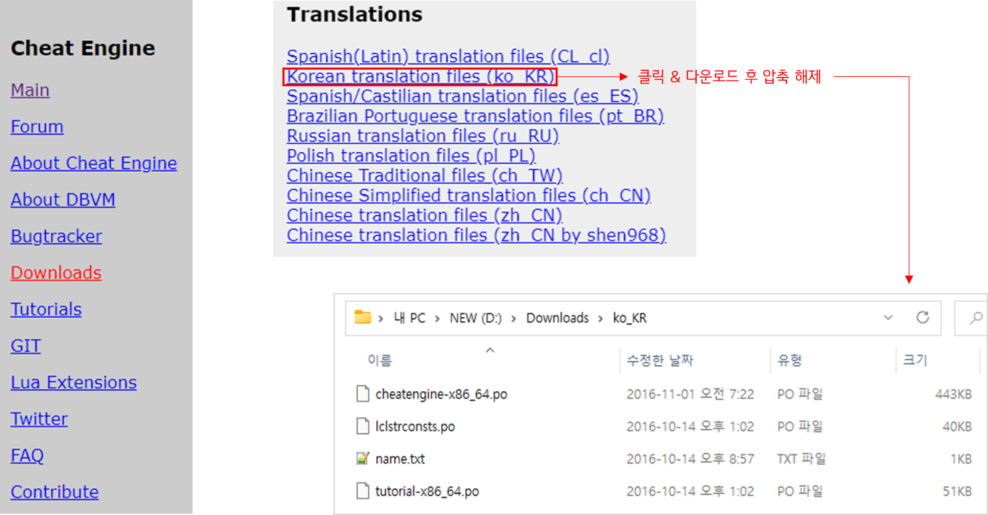Sort files by 이름 column header

click(x=380, y=360)
